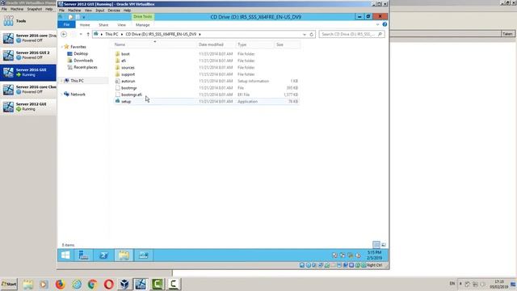The image size is (517, 291).
Task: Select Server 2012 GUI VM entry
Action: (28, 107)
